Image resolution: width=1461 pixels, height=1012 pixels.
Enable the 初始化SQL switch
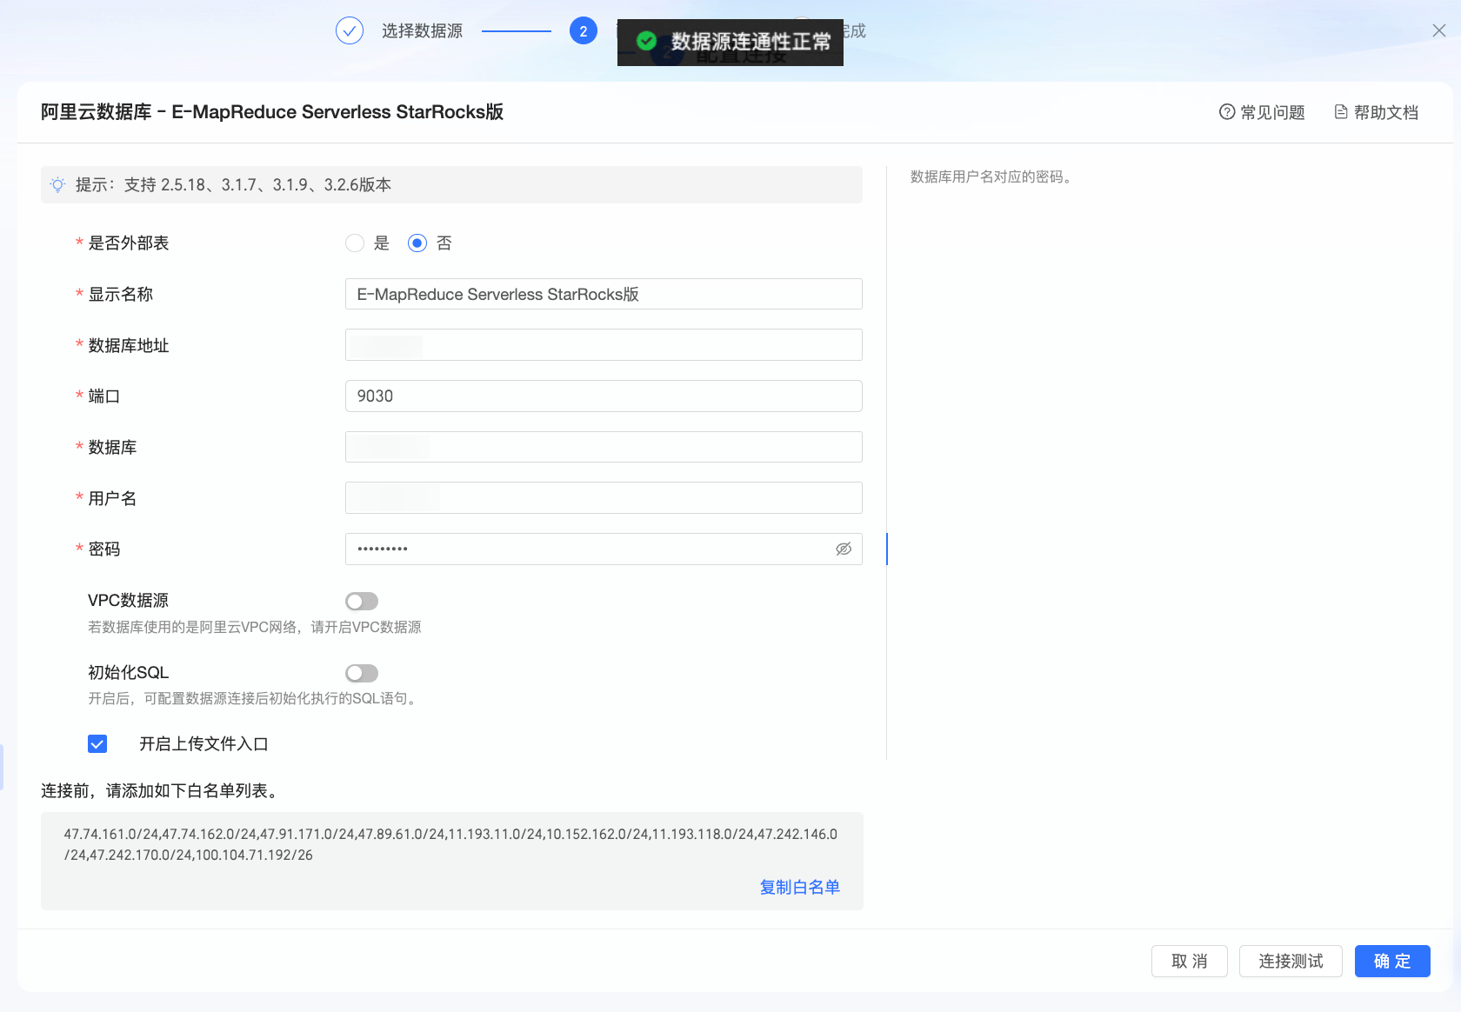(362, 673)
